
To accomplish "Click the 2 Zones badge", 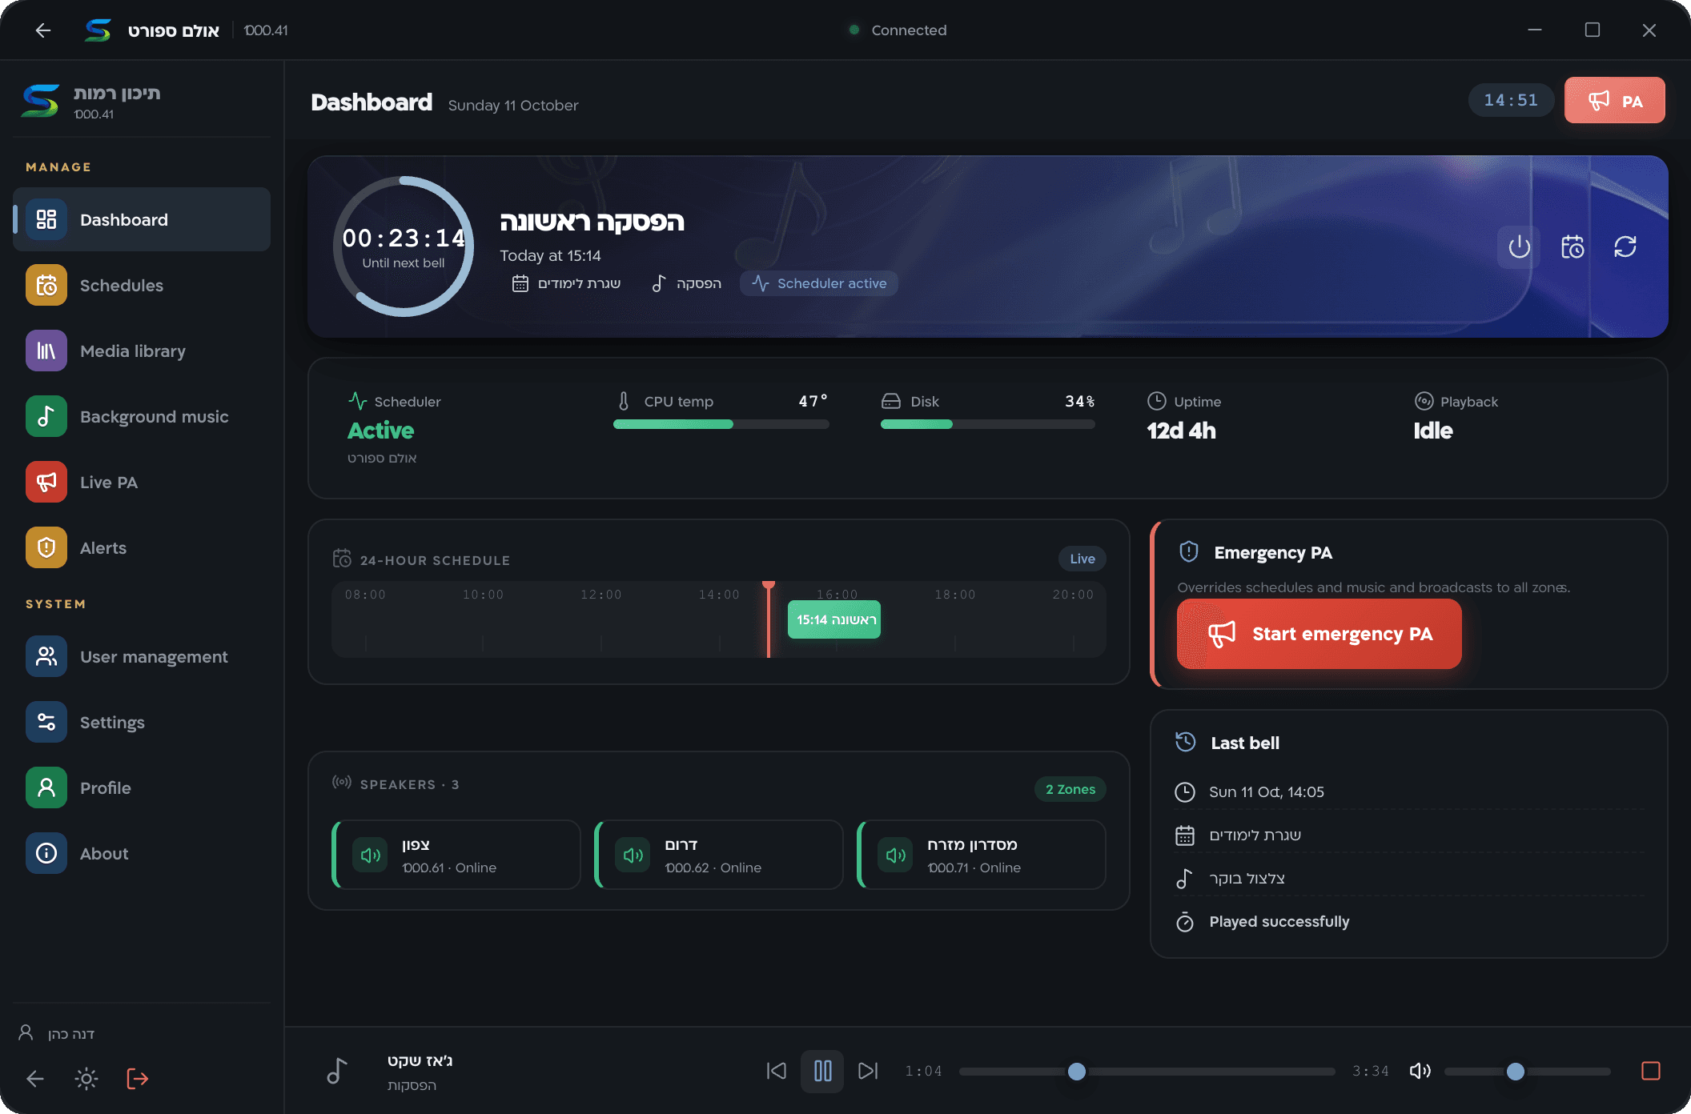I will coord(1070,789).
